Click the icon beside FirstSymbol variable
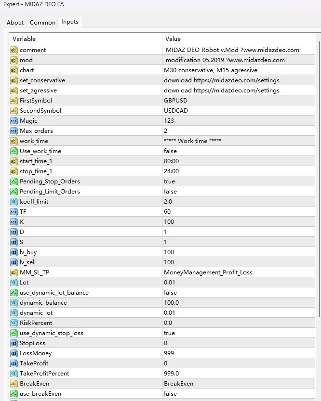 tap(14, 101)
